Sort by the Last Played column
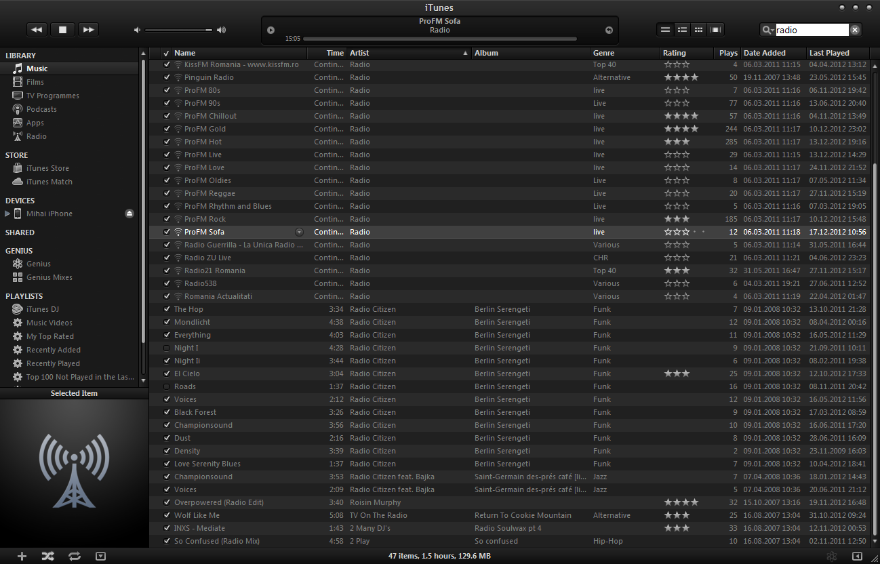The width and height of the screenshot is (880, 564). tap(838, 53)
